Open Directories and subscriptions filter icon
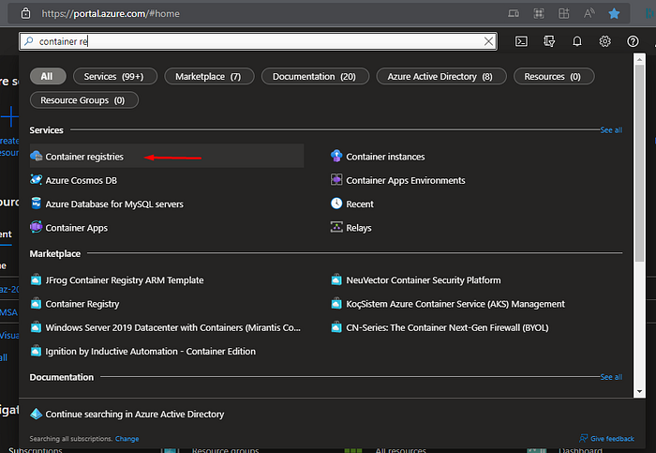This screenshot has width=656, height=453. pyautogui.click(x=549, y=41)
